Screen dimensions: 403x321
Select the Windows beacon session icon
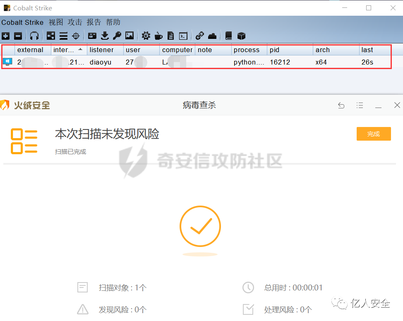7,62
